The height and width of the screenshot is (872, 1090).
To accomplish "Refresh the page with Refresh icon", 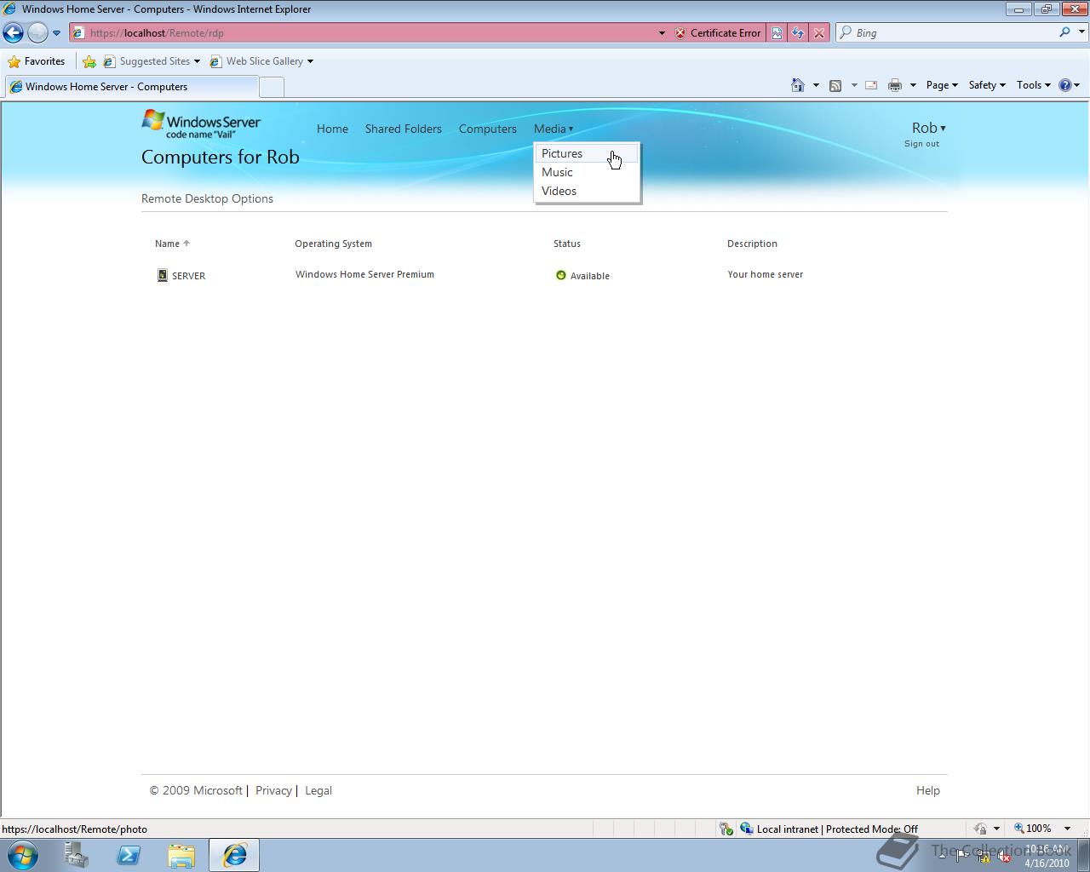I will point(798,33).
